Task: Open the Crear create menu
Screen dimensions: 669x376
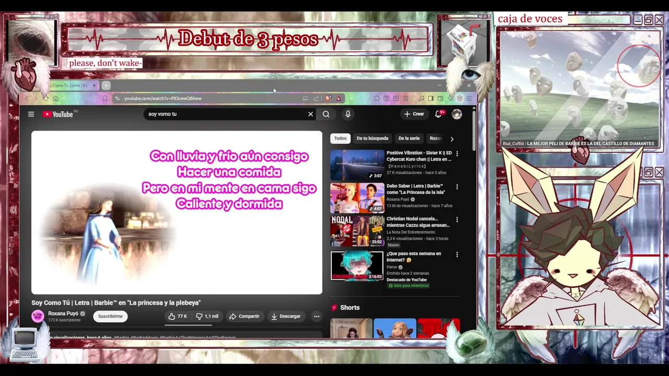Action: [x=414, y=114]
